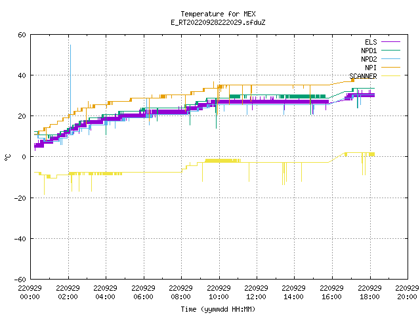Click the y-axis tick value -60

[20, 280]
